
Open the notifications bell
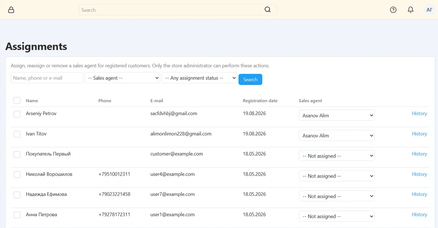(411, 10)
